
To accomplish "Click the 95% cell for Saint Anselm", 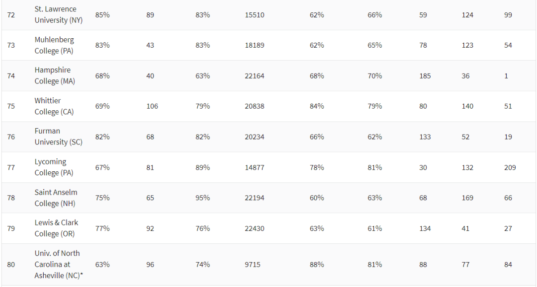I will pos(203,198).
